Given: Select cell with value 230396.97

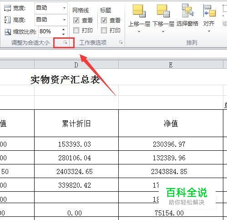Looking at the screenshot, I should coord(171,144).
